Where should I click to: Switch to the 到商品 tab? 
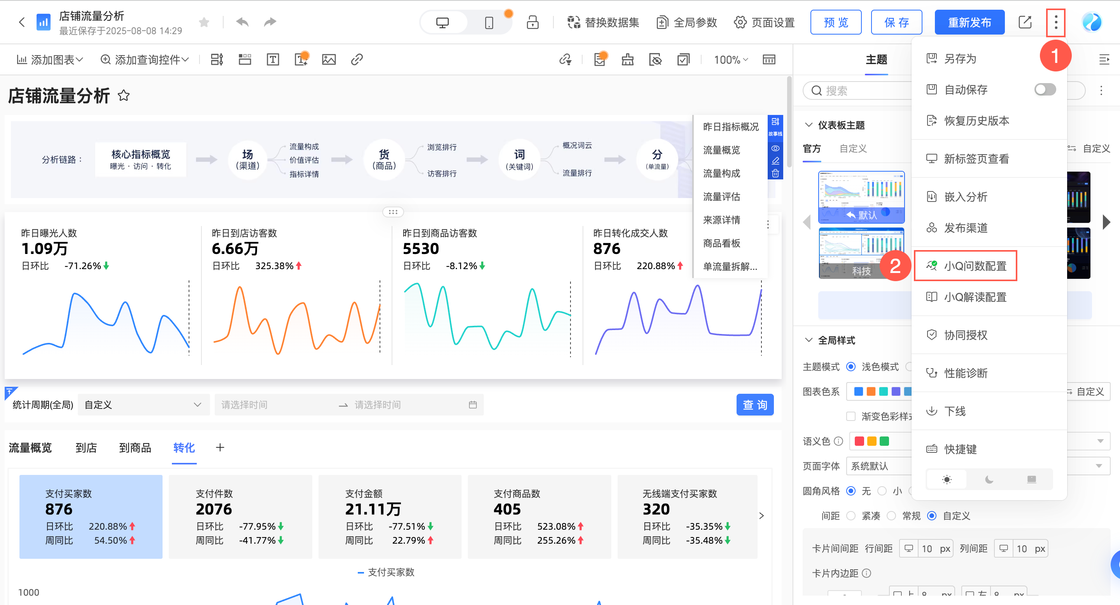[135, 447]
